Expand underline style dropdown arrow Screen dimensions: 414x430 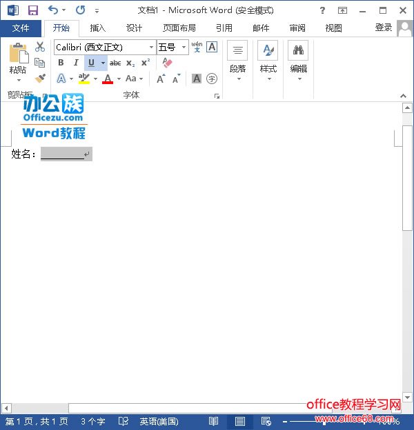click(103, 63)
